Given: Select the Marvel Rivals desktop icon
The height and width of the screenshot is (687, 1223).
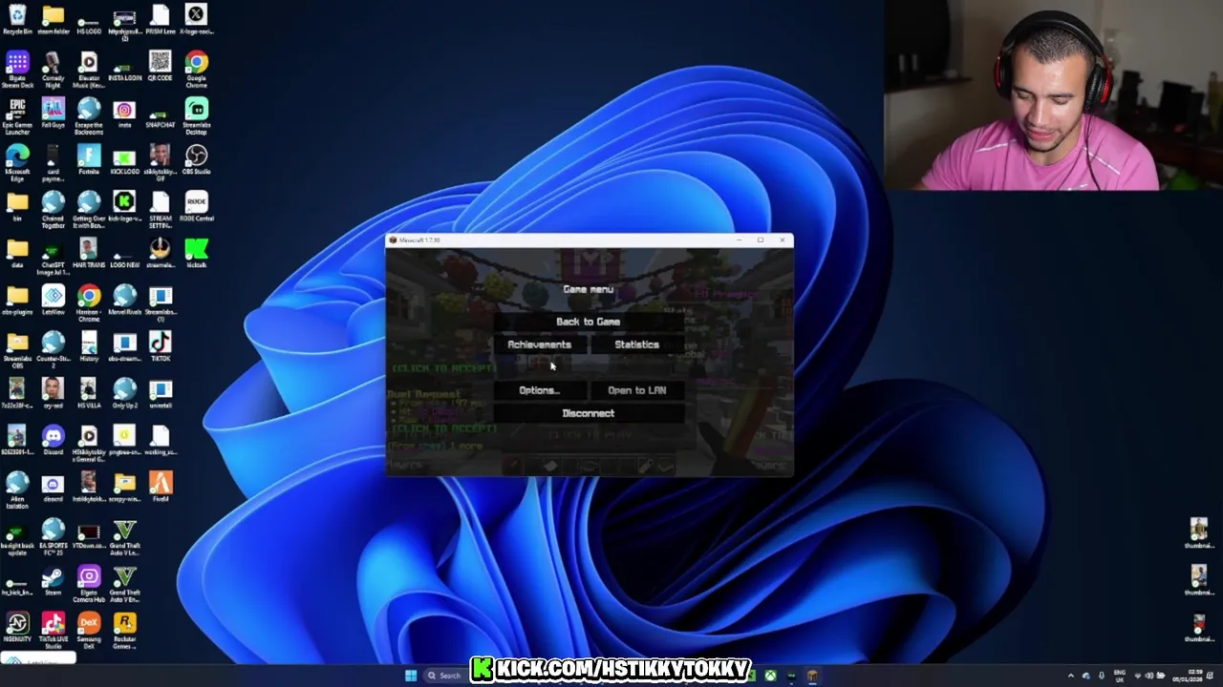Looking at the screenshot, I should tap(124, 301).
